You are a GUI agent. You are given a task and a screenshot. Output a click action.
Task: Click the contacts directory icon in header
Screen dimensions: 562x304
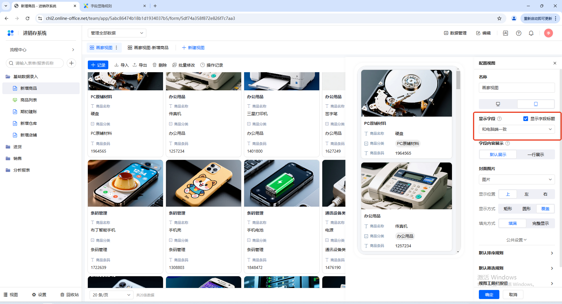click(505, 33)
